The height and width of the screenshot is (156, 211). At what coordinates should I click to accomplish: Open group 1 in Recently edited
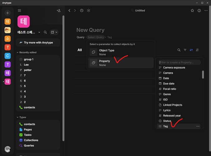point(38,59)
